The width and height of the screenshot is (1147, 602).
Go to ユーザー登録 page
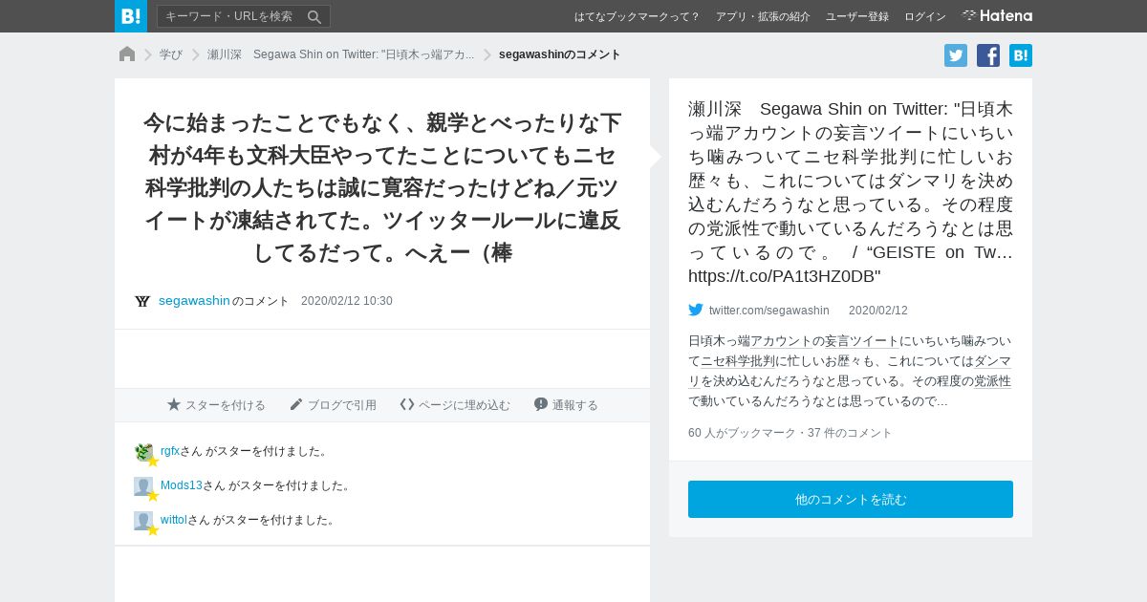pos(857,16)
